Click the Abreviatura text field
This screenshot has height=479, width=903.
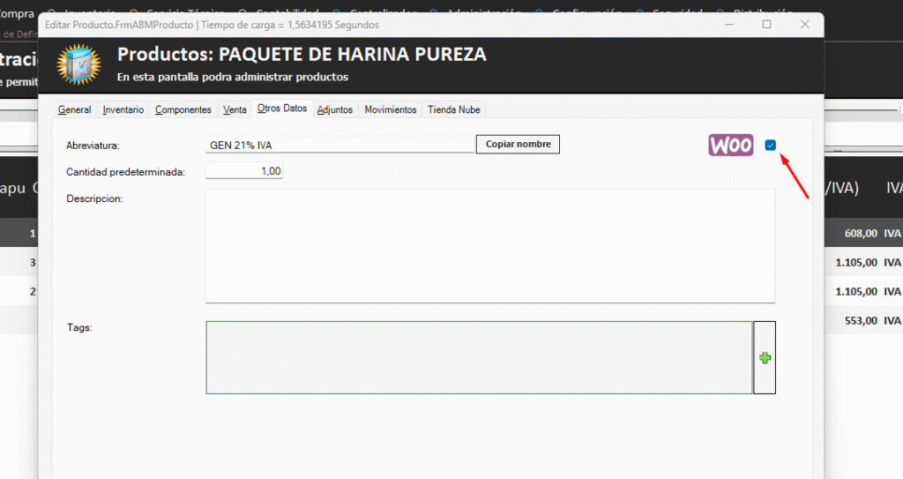coord(340,145)
